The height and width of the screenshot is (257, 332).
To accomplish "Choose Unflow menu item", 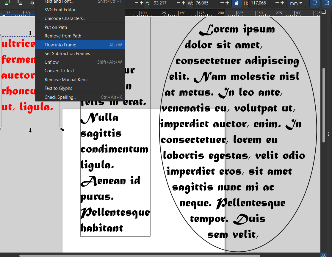I will coord(80,62).
